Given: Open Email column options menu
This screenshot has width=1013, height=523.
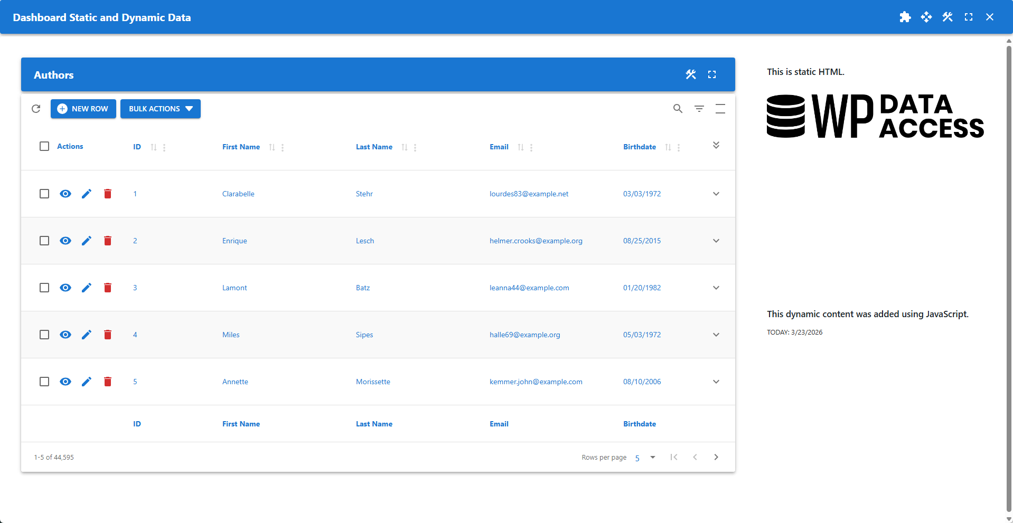Looking at the screenshot, I should point(531,148).
